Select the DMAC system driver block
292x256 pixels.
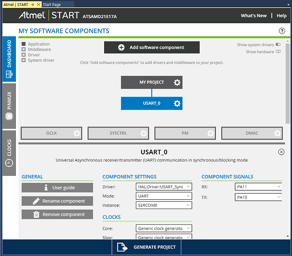252,133
